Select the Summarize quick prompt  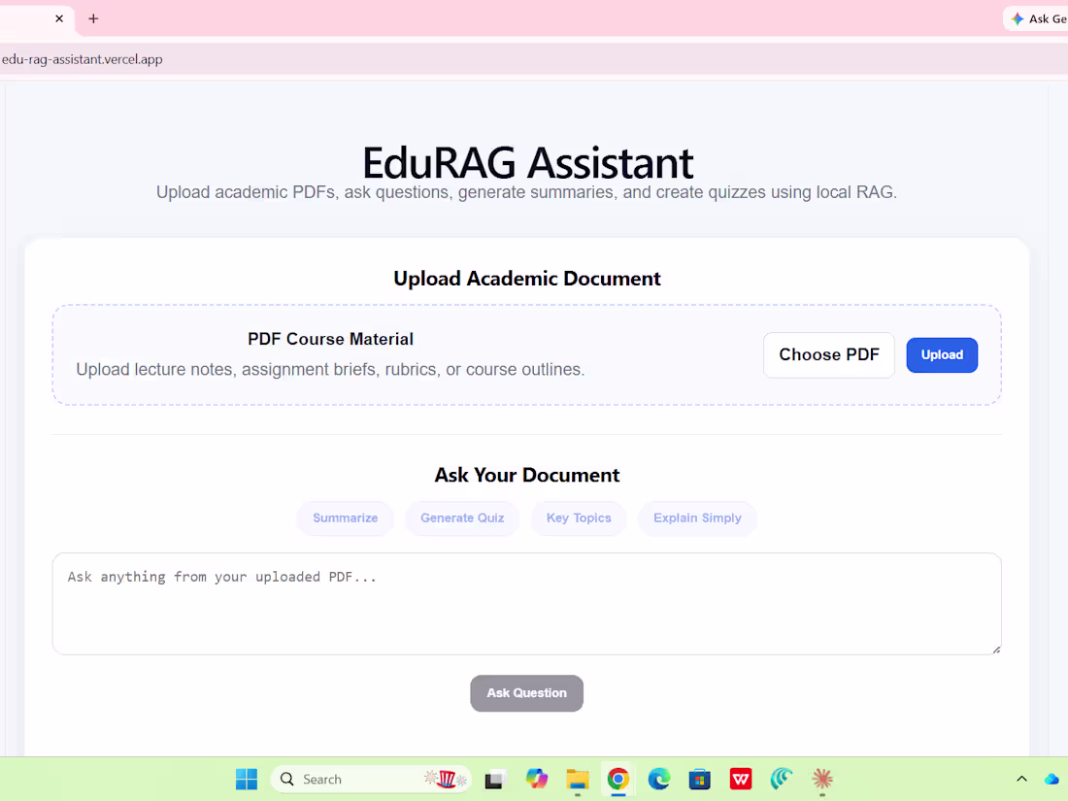346,518
